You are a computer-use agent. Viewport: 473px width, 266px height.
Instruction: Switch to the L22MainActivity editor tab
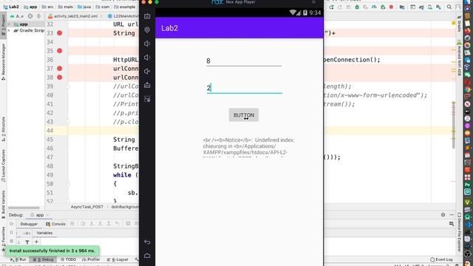click(123, 16)
